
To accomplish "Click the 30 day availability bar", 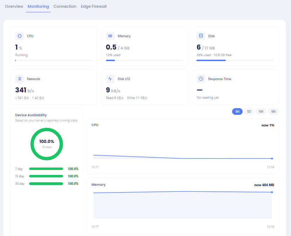I will pos(46,184).
